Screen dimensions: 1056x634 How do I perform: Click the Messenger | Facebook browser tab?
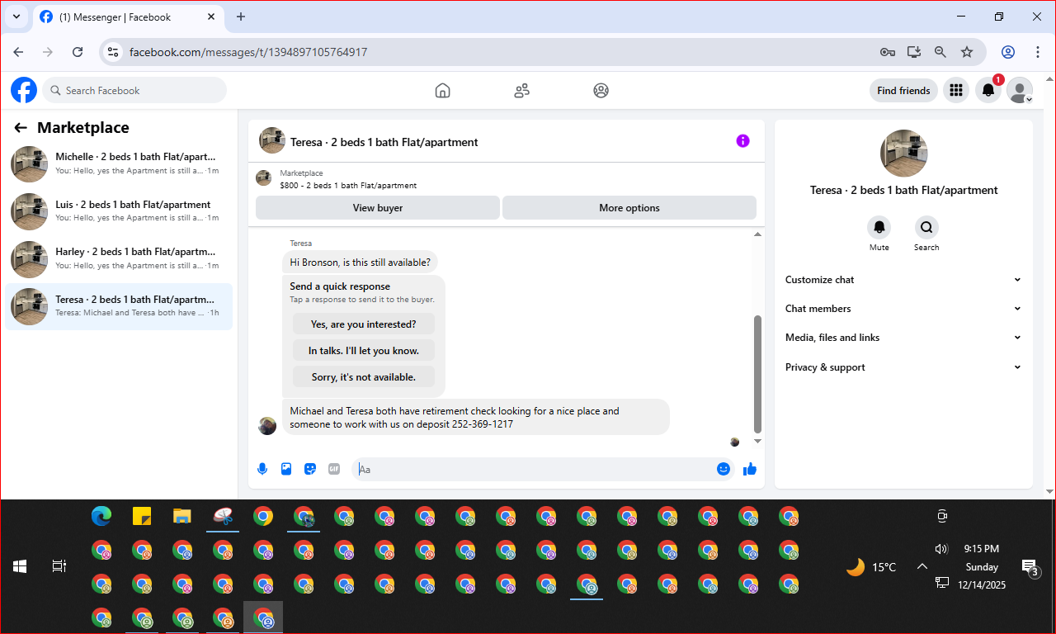(x=128, y=17)
